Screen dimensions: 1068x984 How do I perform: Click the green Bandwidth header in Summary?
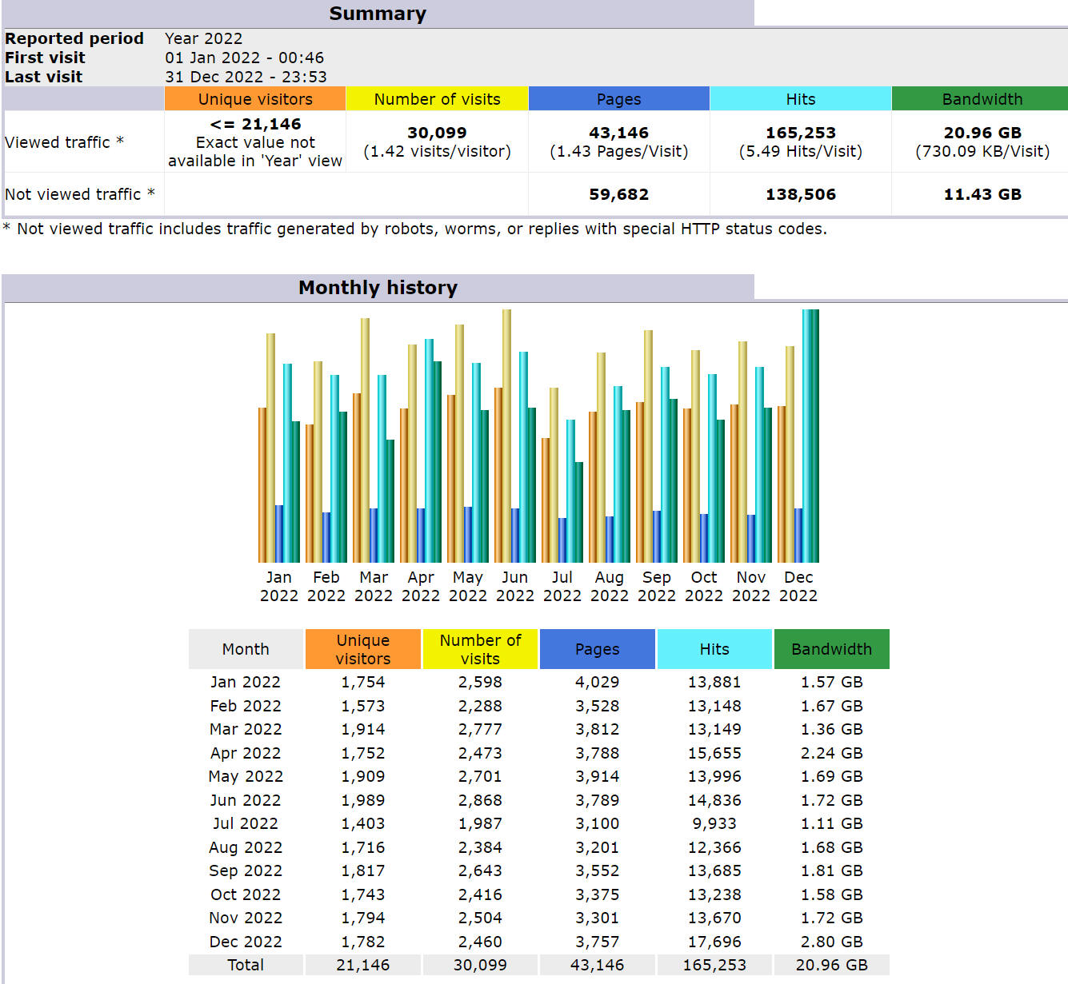pyautogui.click(x=982, y=99)
